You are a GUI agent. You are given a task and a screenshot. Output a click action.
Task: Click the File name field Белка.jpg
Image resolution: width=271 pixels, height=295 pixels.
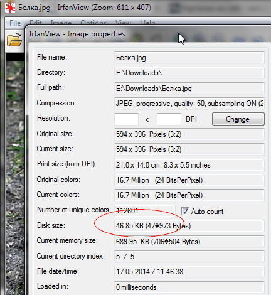pyautogui.click(x=189, y=58)
